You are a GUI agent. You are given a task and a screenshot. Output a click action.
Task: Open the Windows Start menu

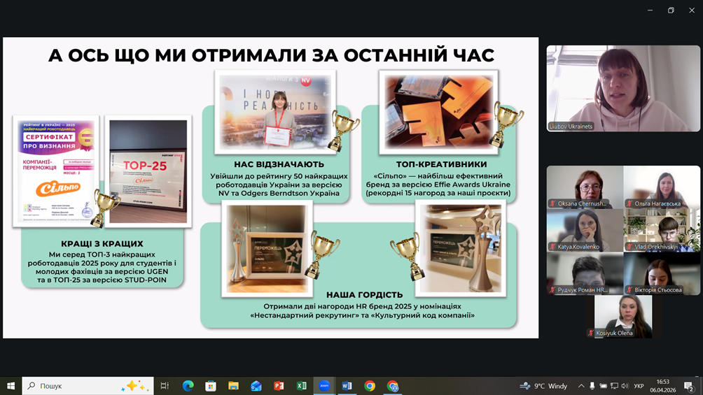tap(11, 386)
